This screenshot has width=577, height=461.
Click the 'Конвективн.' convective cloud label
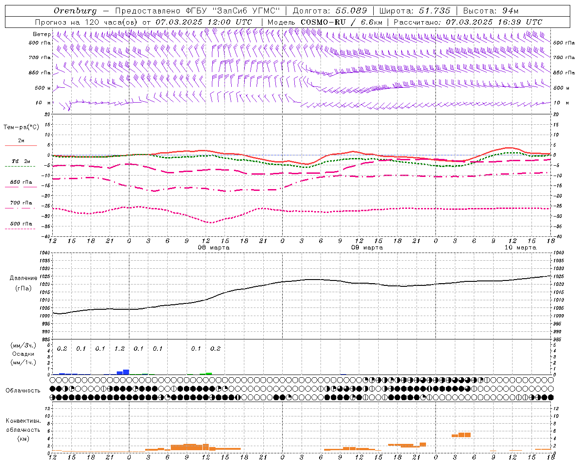pos(23,421)
